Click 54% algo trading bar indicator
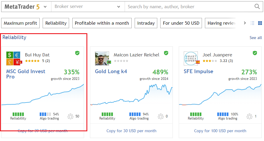Image resolution: width=264 pixels, height=141 pixels. point(45,114)
